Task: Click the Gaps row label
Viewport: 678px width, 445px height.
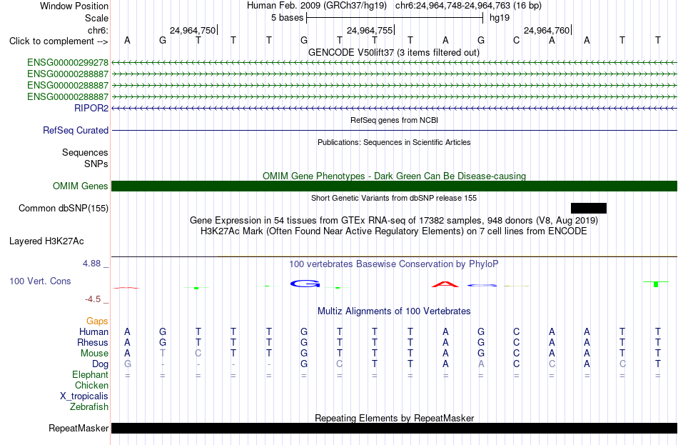Action: [x=97, y=321]
